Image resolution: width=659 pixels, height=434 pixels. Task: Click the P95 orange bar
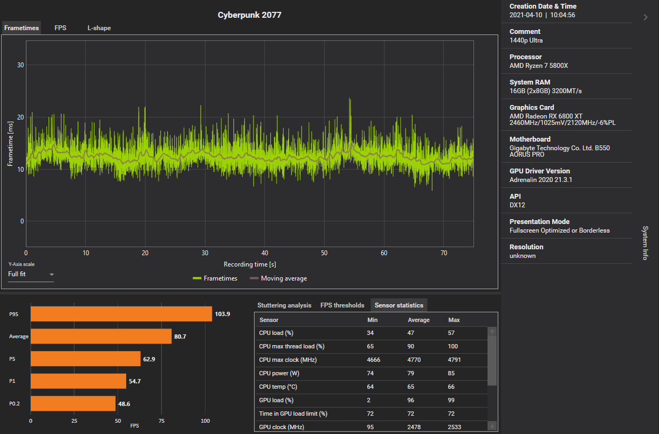click(x=121, y=314)
